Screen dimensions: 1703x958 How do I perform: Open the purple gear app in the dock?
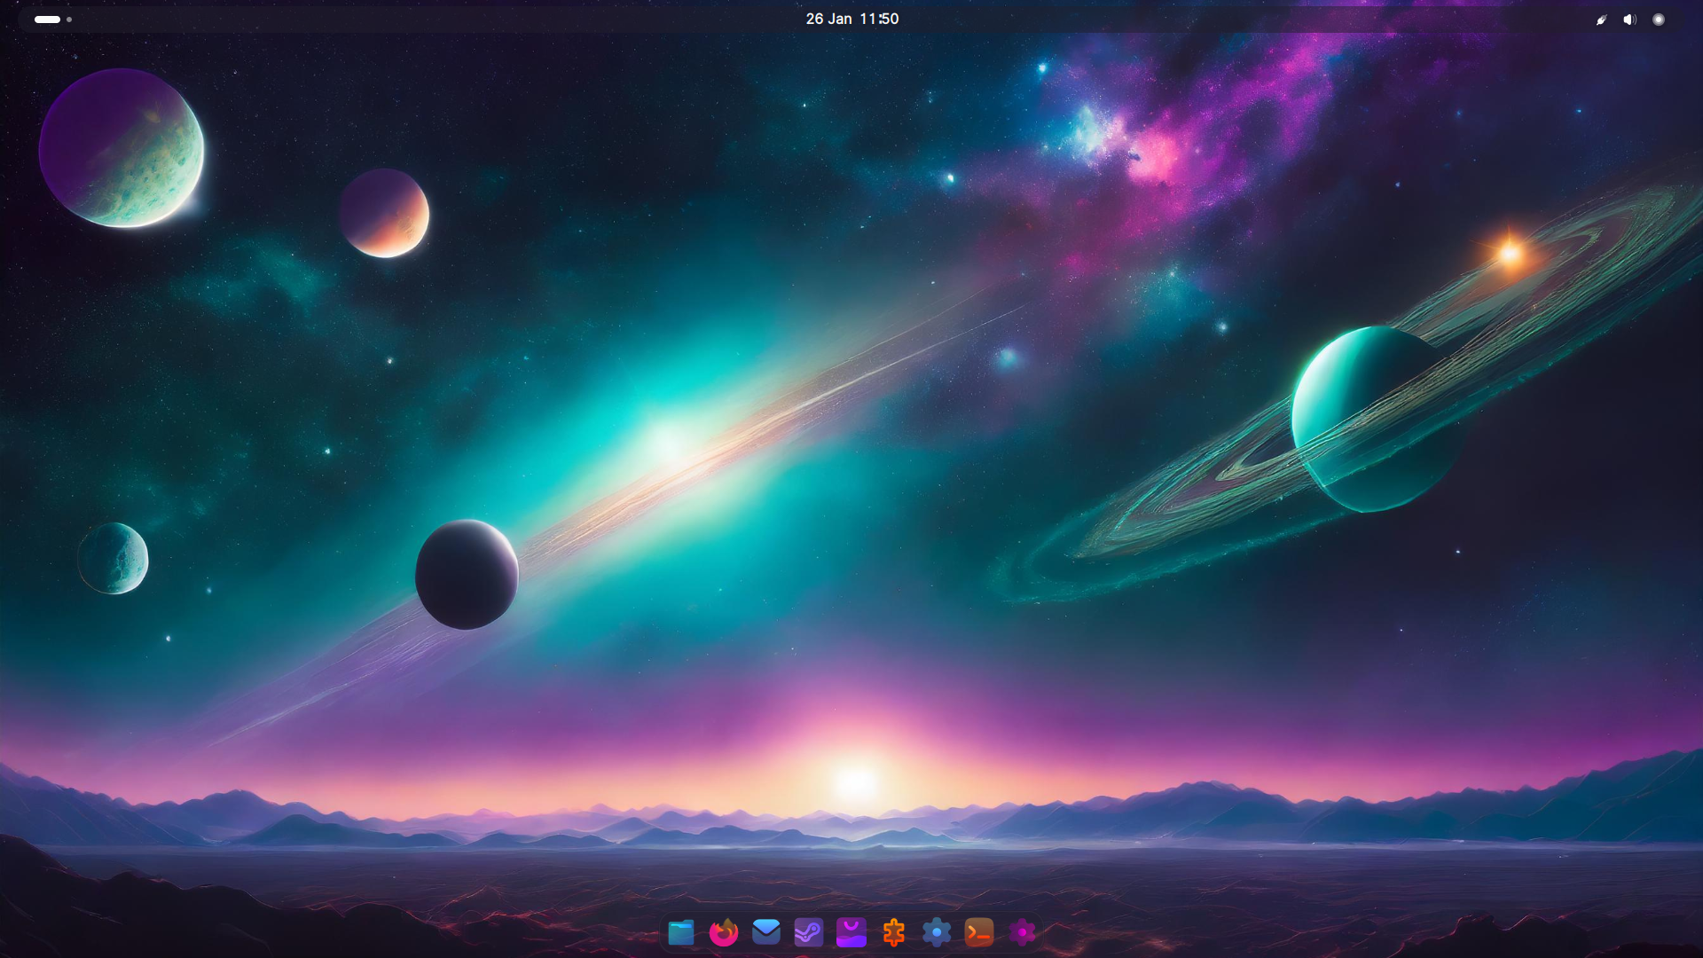pos(1022,932)
